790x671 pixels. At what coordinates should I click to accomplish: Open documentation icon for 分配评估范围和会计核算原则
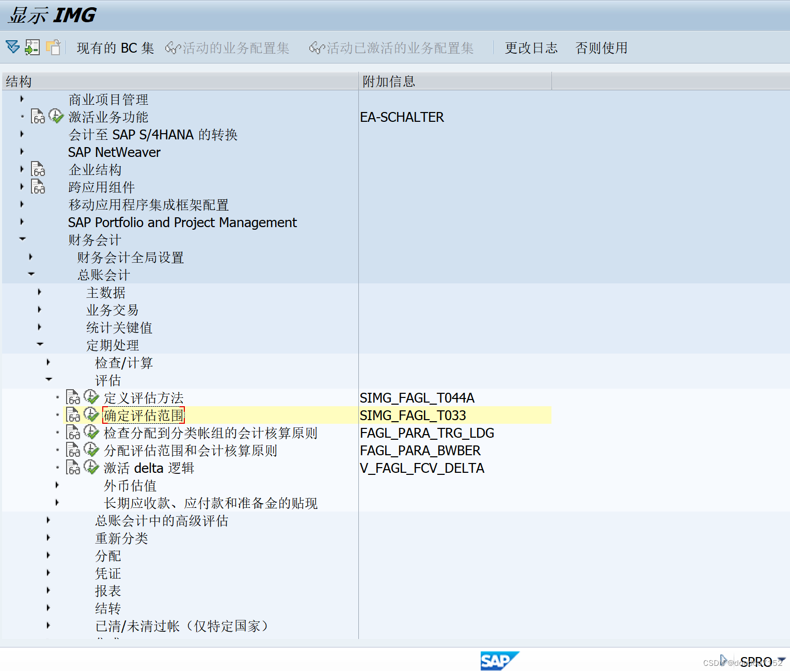(73, 450)
